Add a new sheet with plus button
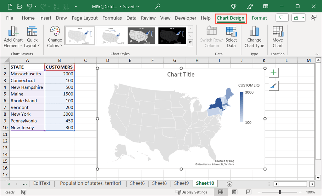 click(x=230, y=184)
